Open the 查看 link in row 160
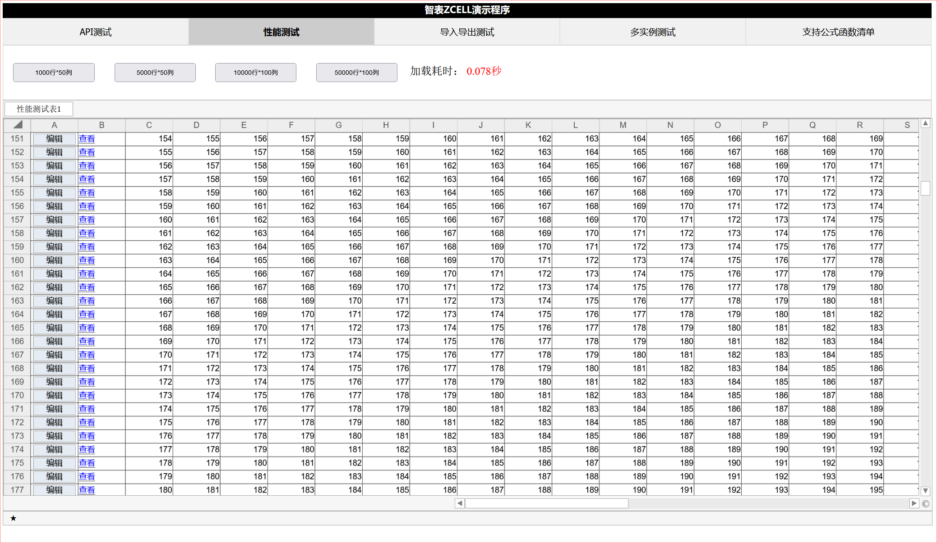This screenshot has width=937, height=543. (87, 260)
